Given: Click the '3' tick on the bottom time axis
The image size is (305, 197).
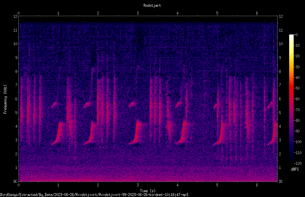Looking at the screenshot, I should tap(138, 185).
